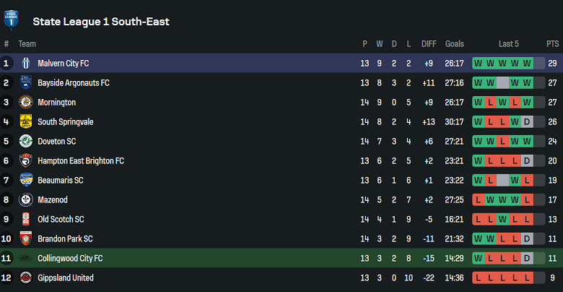The height and width of the screenshot is (292, 563).
Task: Click the State League 1 logo icon
Action: click(12, 20)
